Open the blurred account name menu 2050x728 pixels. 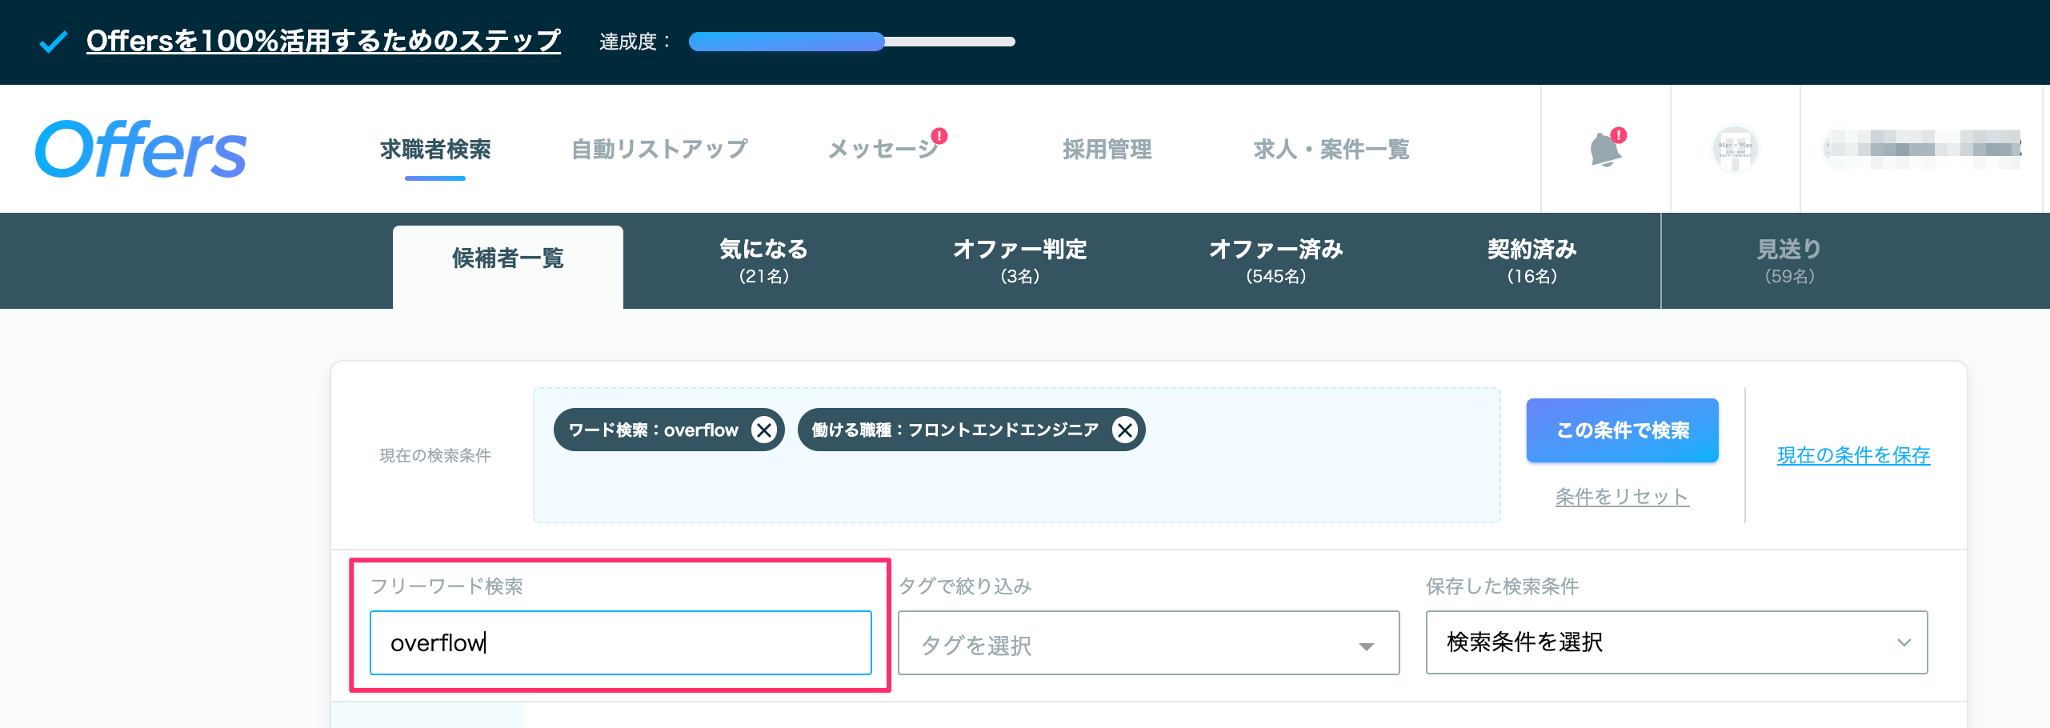coord(1922,149)
